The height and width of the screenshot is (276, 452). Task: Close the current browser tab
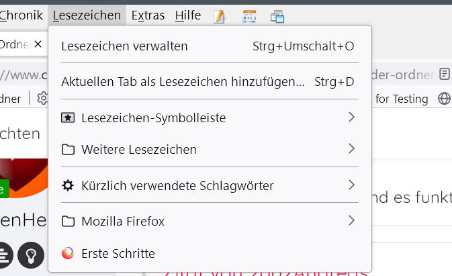click(x=38, y=44)
